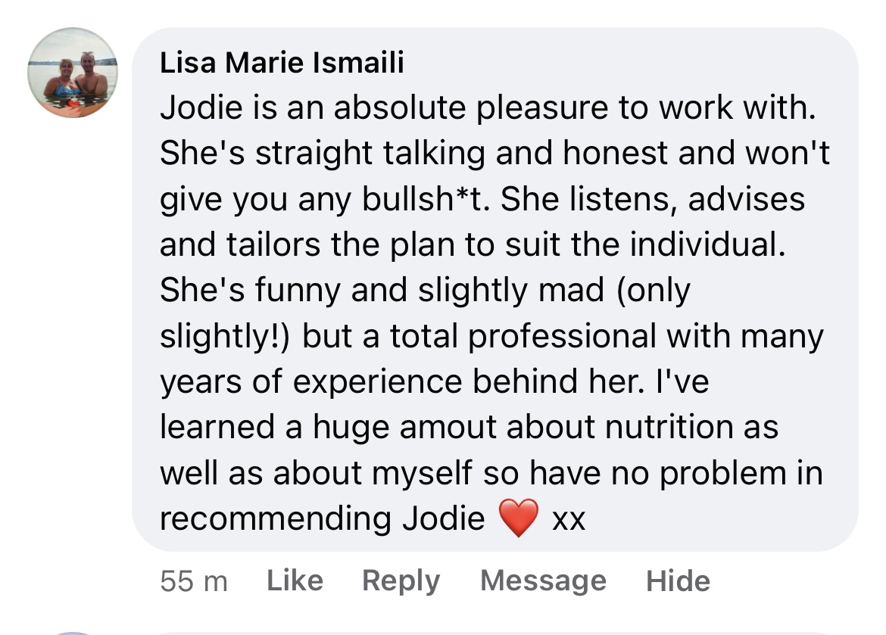Open Lisa Marie Ismaili's profile picture
The height and width of the screenshot is (635, 886).
(73, 73)
